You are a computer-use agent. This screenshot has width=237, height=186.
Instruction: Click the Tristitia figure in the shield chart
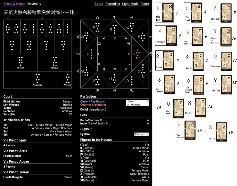(20, 62)
